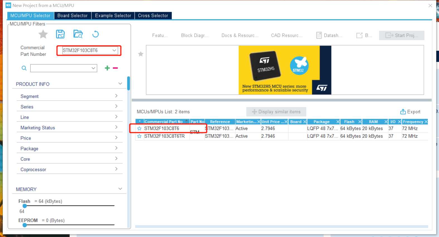Image resolution: width=439 pixels, height=237 pixels.
Task: Expand the Line filter
Action: coord(116,117)
